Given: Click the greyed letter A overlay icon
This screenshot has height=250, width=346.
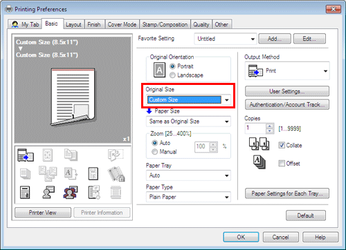Looking at the screenshot, I should pos(71,174).
